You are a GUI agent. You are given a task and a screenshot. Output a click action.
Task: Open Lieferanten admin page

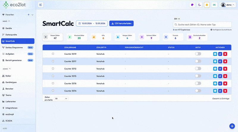tap(18, 101)
